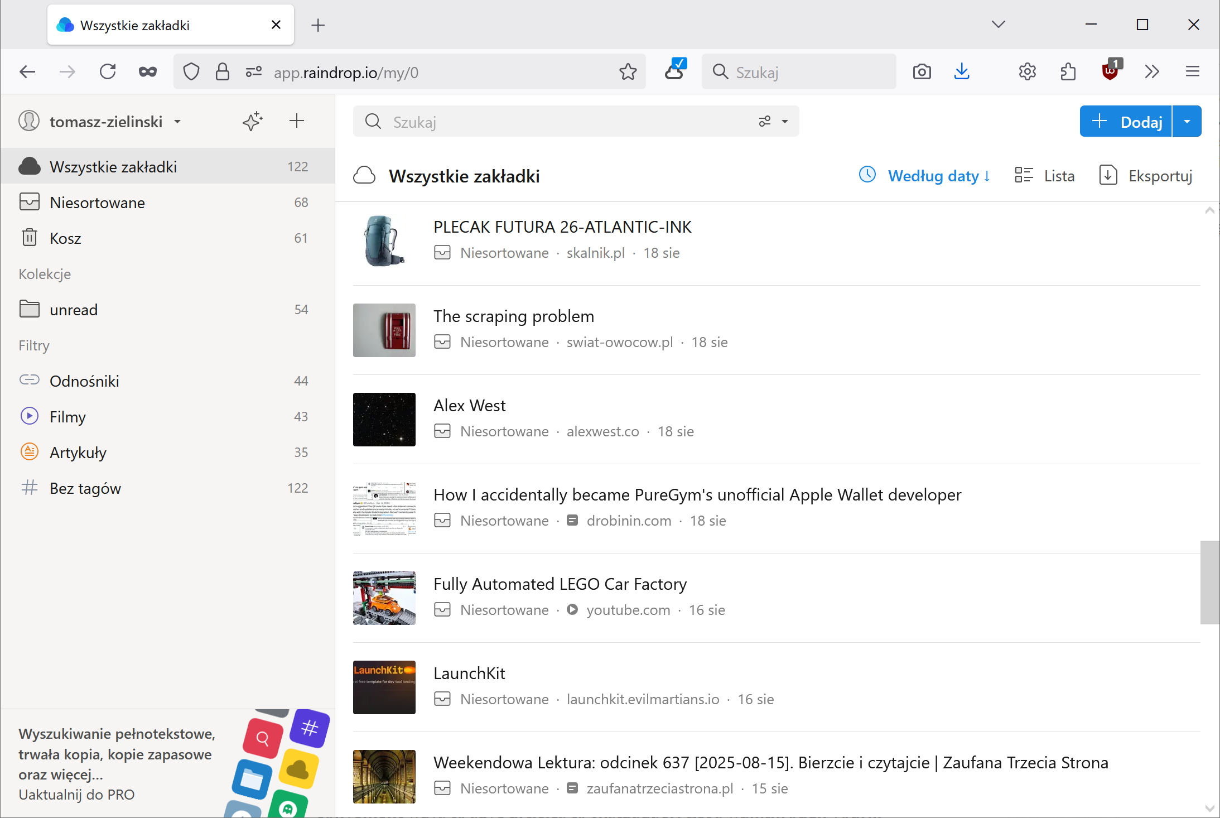
Task: Filter by Bez tagów untagged items
Action: [x=167, y=488]
